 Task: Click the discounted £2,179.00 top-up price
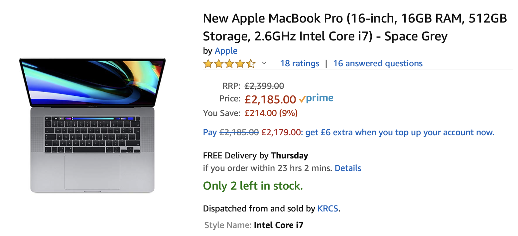281,133
